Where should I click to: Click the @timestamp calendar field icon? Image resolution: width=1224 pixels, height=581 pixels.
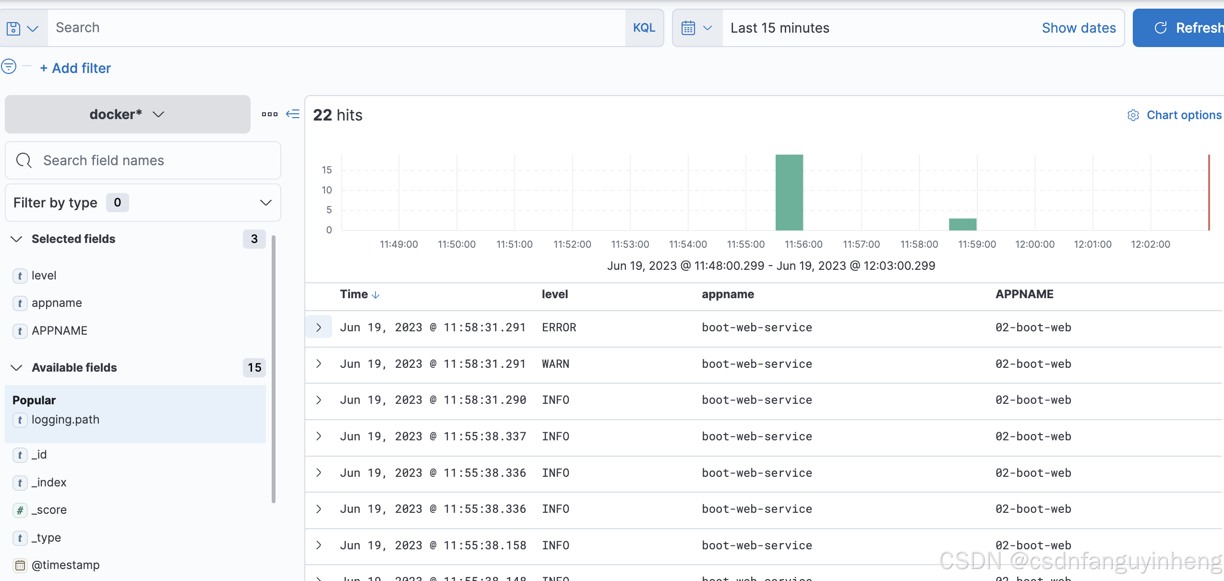click(x=20, y=565)
